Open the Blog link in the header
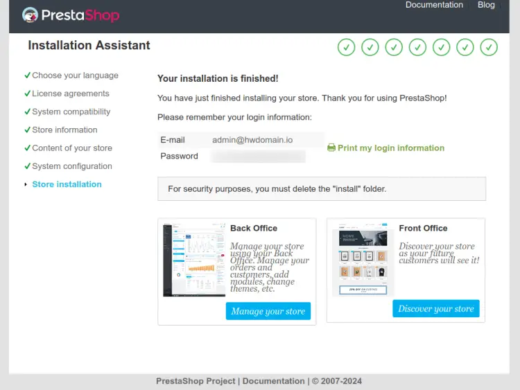This screenshot has height=390, width=520. pos(486,5)
